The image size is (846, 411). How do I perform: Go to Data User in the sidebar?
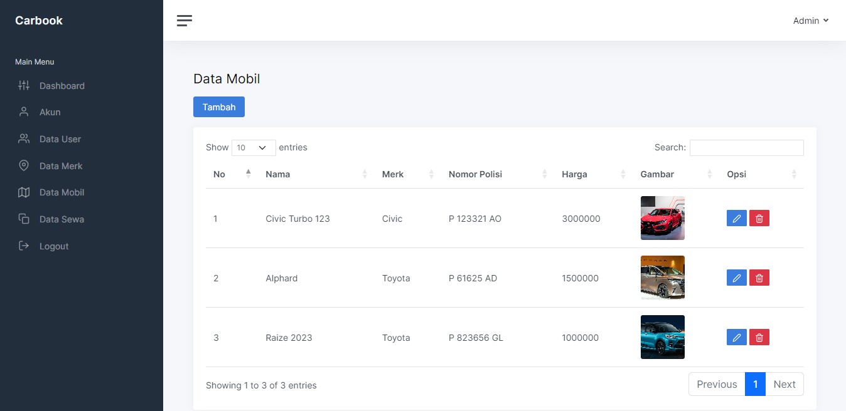pyautogui.click(x=60, y=139)
